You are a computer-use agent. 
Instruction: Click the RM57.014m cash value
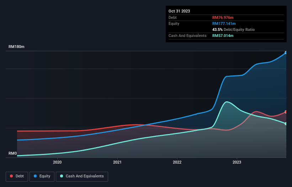[x=223, y=36]
